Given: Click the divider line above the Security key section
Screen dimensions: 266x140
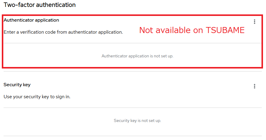Looking at the screenshot, I should pos(132,71).
